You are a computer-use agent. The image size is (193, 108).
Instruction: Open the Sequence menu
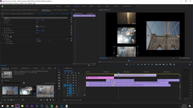[x=11, y=3]
